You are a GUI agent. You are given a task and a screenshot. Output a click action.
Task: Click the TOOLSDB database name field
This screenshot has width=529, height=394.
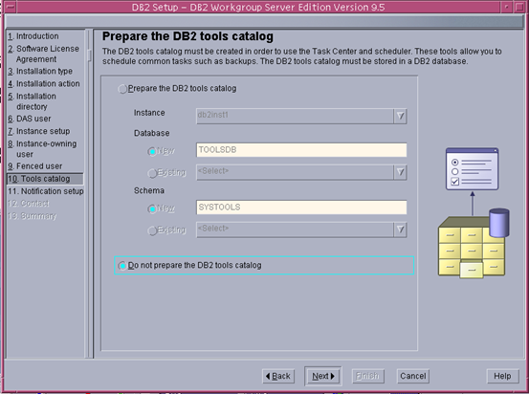pos(301,150)
